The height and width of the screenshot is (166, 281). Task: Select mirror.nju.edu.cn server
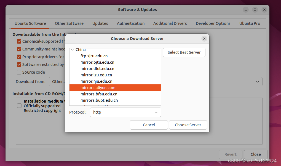[115, 81]
